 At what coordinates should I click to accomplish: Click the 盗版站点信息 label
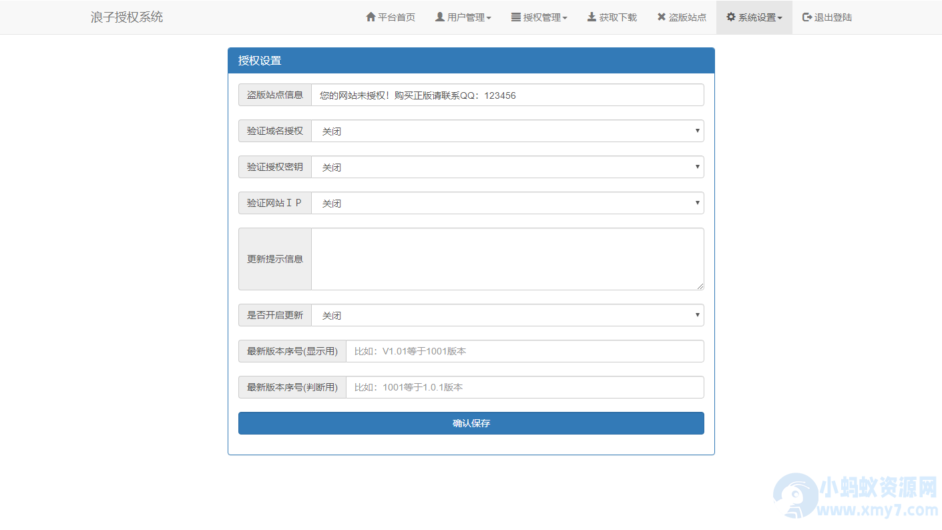tap(275, 95)
